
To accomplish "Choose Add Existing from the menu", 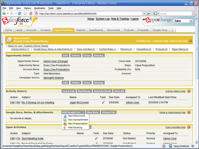I will (75, 128).
